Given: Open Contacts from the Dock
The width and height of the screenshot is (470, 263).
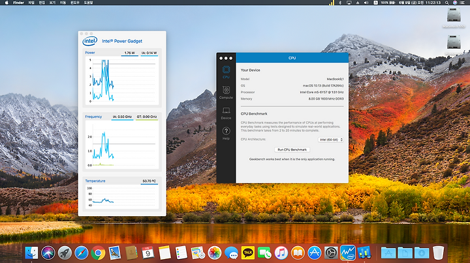Looking at the screenshot, I should pos(131,253).
